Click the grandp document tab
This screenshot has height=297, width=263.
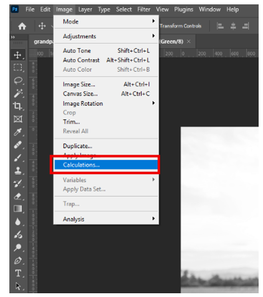click(x=41, y=42)
